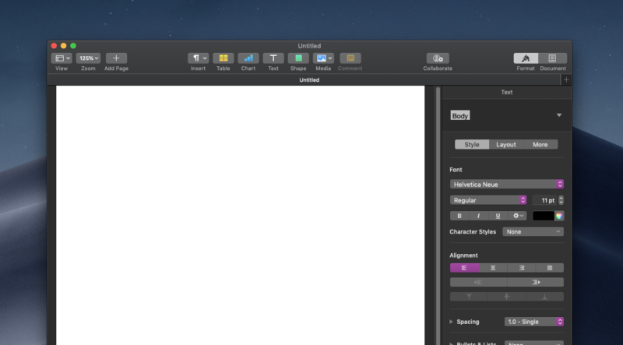
Task: Open the color wheel picker
Action: 559,216
